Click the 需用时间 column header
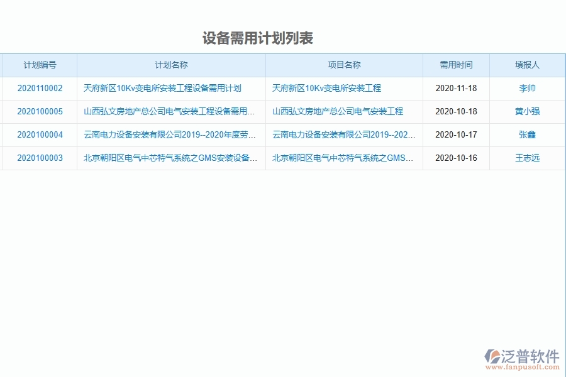This screenshot has width=566, height=377. coord(456,65)
